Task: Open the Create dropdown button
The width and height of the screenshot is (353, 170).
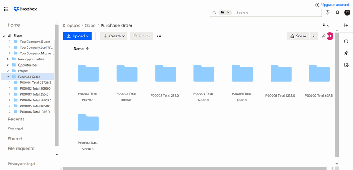Action: tap(113, 36)
